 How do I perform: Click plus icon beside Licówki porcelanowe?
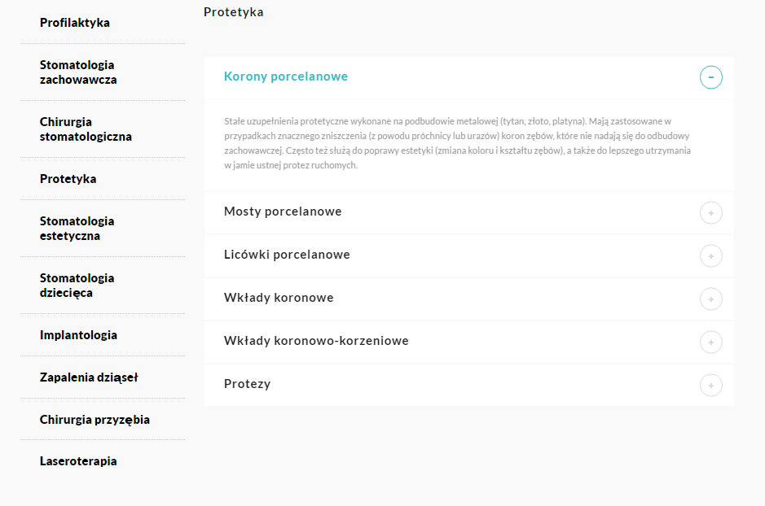pyautogui.click(x=710, y=256)
